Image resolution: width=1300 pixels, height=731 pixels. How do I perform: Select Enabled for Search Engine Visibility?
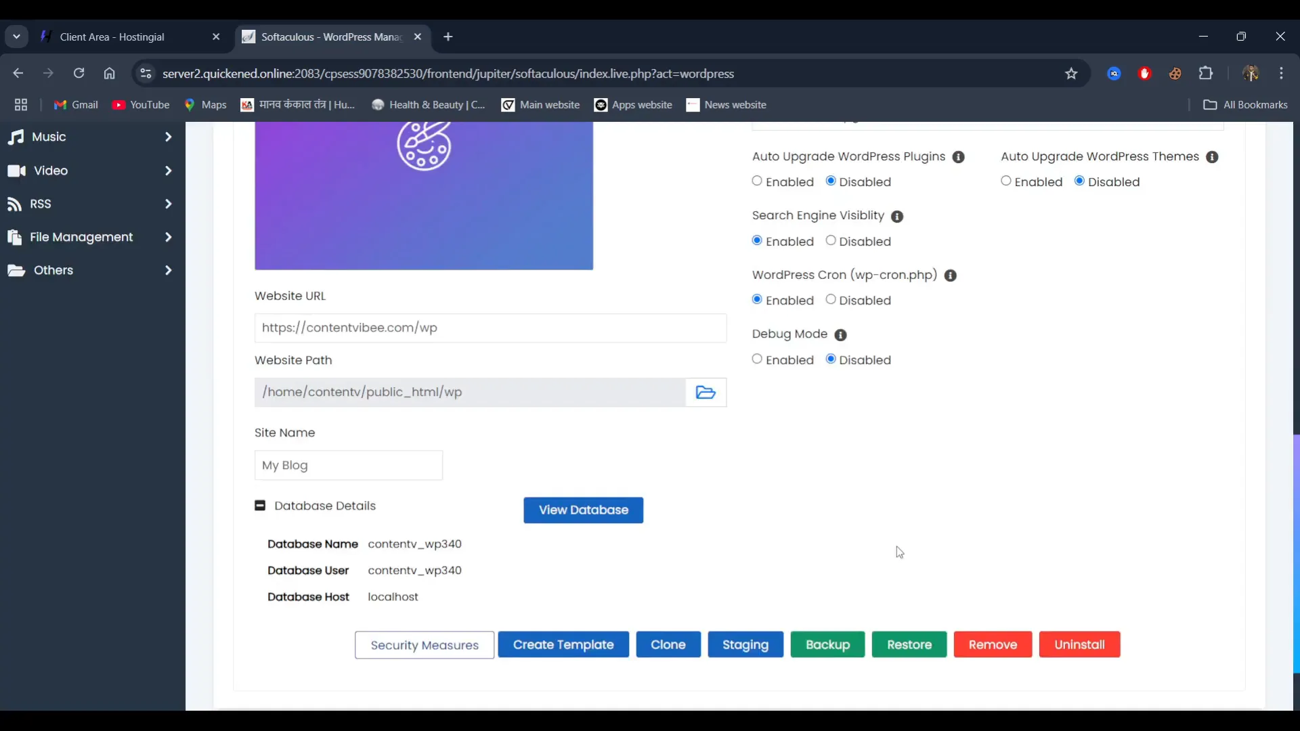[757, 241]
